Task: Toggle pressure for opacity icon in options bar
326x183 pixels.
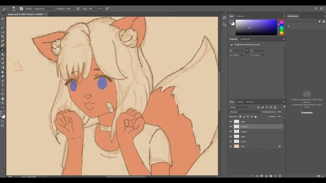Action: click(x=78, y=9)
